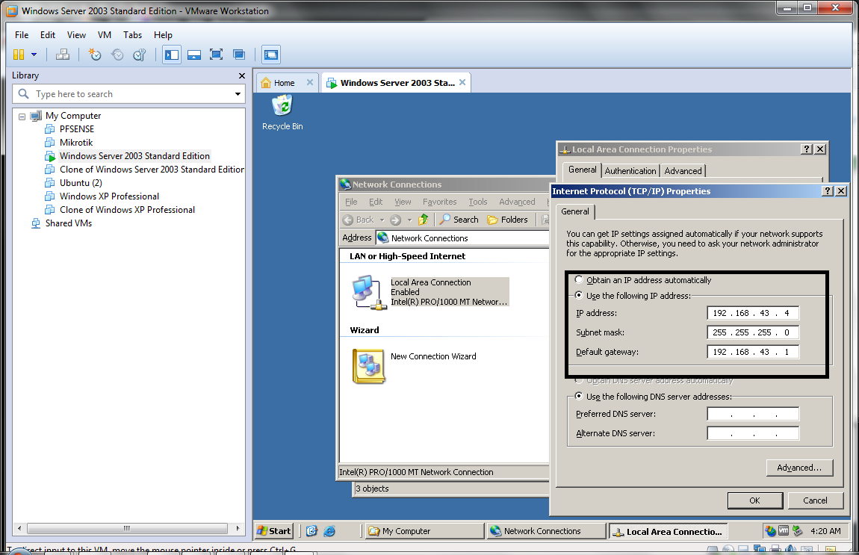859x555 pixels.
Task: Click the Advanced button in TCP/IP Properties
Action: [799, 467]
